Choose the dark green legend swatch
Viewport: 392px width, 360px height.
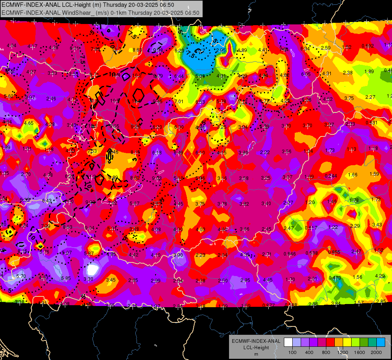364,342
